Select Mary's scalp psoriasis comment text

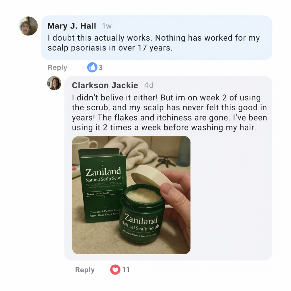click(x=154, y=43)
